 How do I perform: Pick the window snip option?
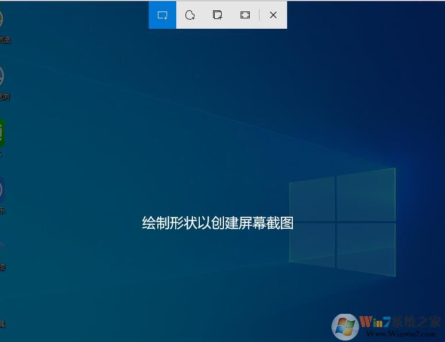coord(218,15)
